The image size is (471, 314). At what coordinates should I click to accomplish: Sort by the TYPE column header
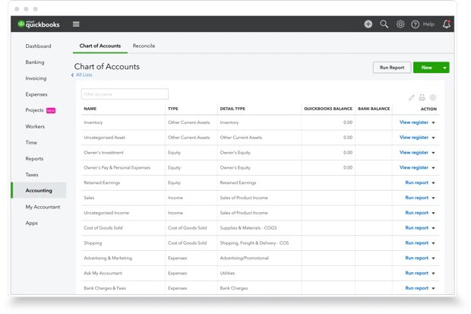(x=173, y=109)
